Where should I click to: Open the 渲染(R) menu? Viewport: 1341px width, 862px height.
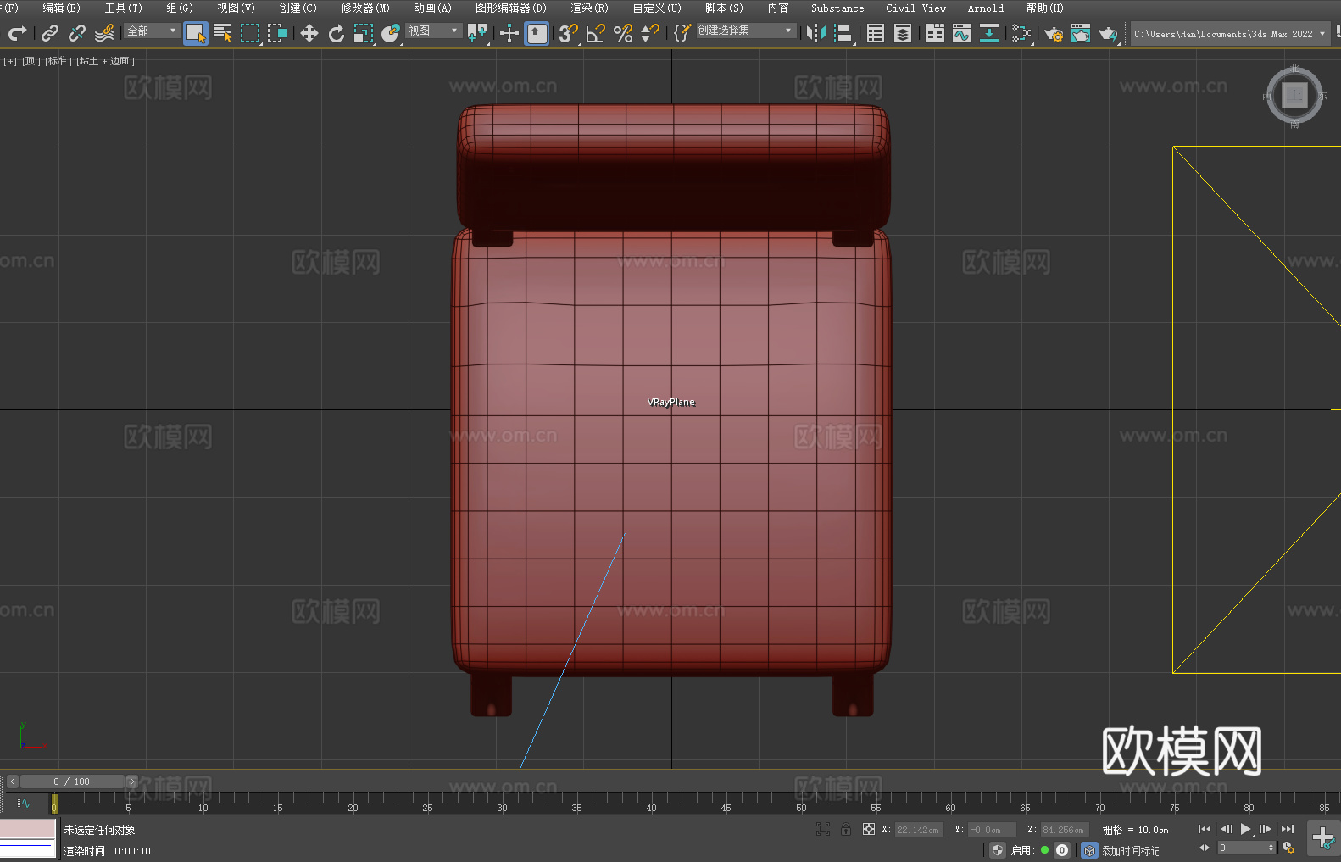point(589,8)
